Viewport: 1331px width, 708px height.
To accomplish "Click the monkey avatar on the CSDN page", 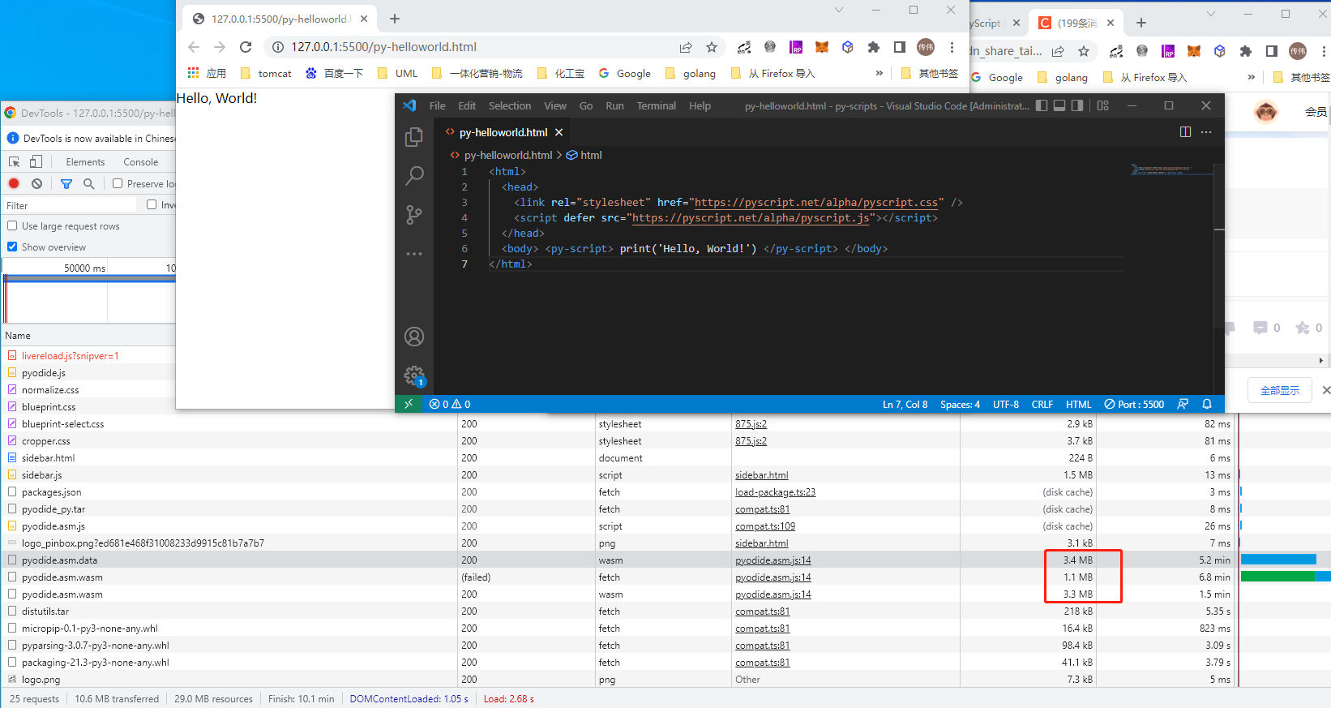I will coord(1265,111).
